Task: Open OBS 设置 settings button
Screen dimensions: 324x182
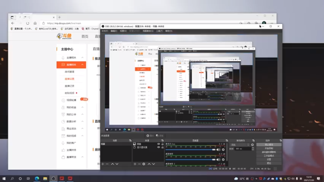Action: pyautogui.click(x=269, y=159)
